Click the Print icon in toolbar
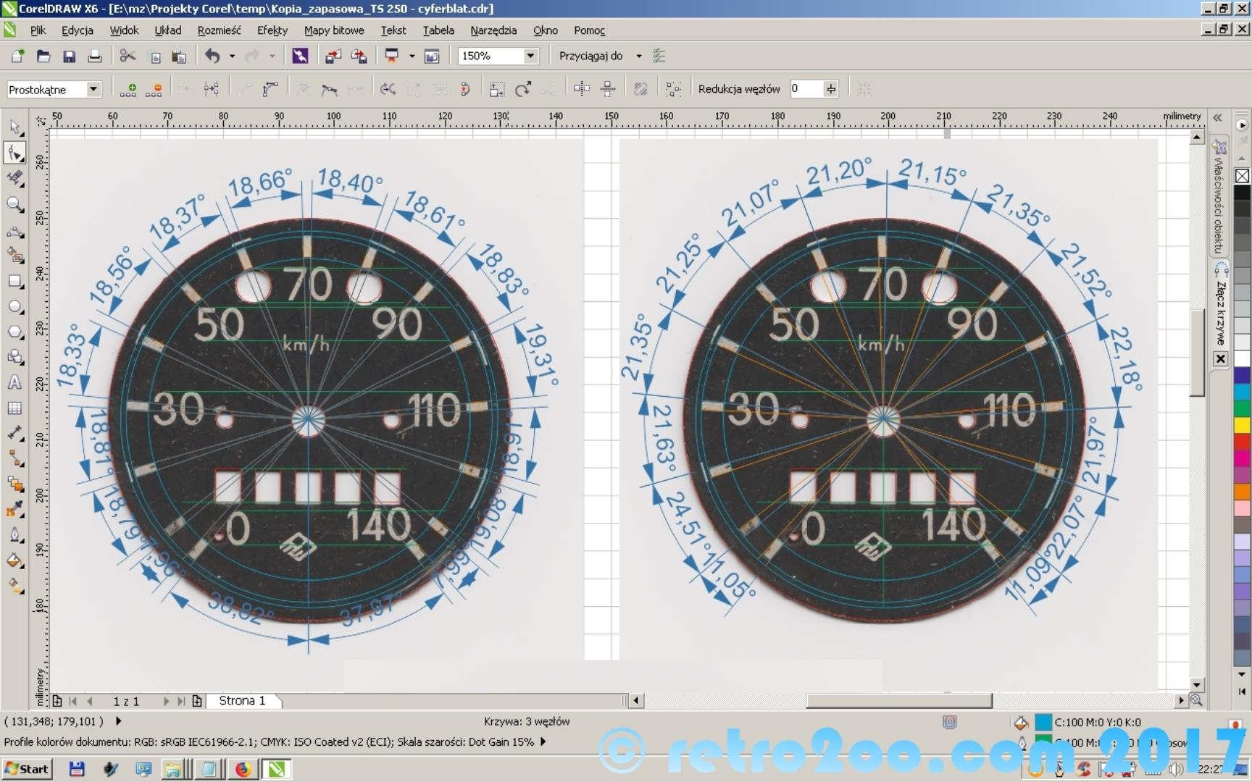Viewport: 1252px width, 782px height. 94,56
